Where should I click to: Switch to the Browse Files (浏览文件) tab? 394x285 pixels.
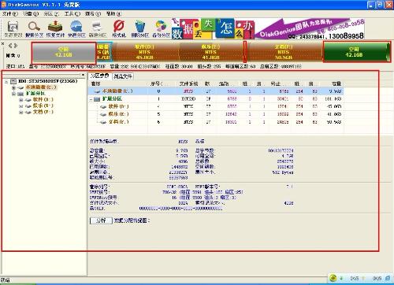(123, 76)
